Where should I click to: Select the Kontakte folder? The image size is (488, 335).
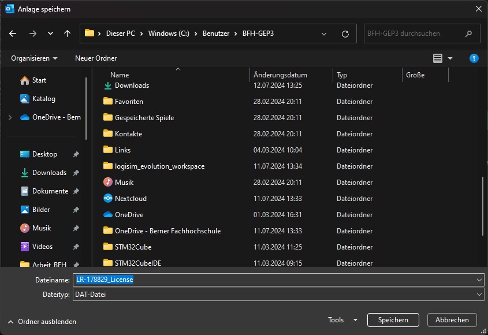(x=122, y=134)
